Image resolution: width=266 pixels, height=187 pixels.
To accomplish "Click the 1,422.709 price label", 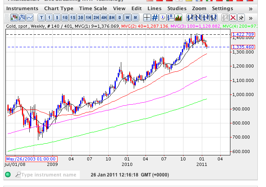I will pos(243,34).
